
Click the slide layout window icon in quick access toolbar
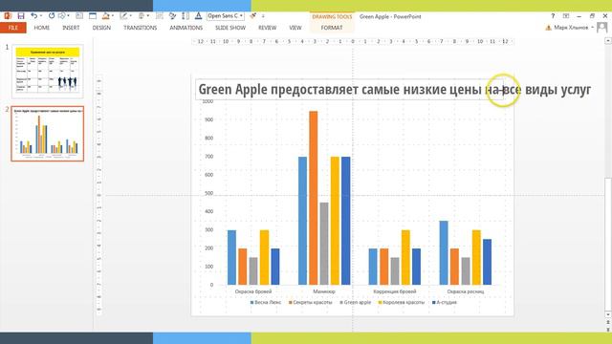93,16
